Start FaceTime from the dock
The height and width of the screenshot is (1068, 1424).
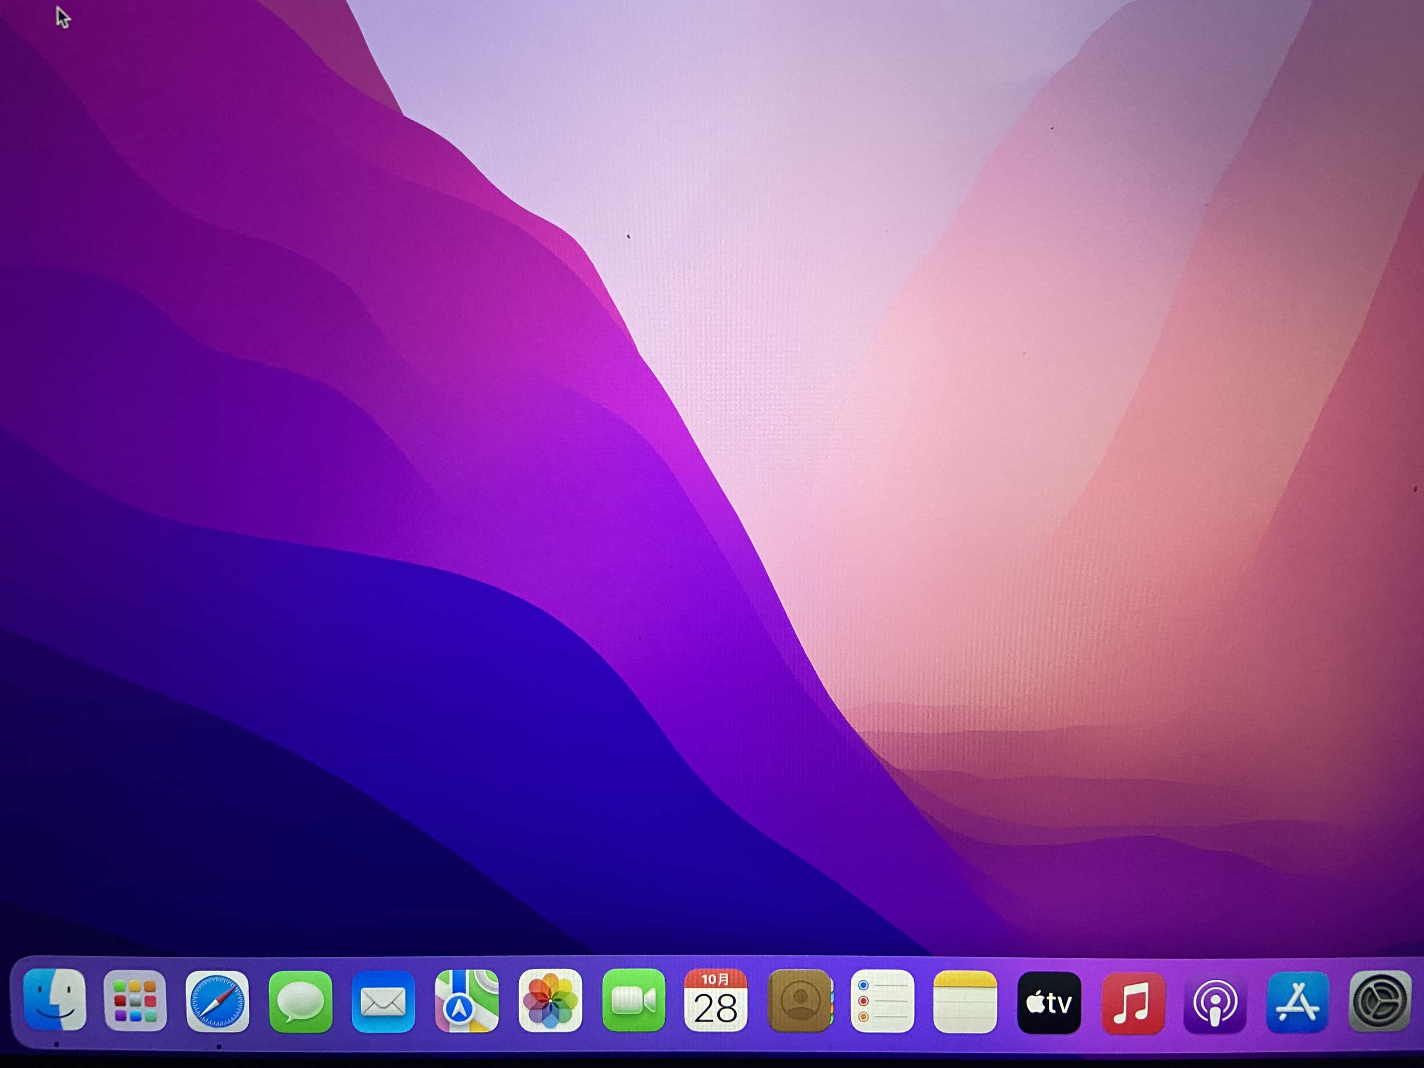coord(634,1001)
